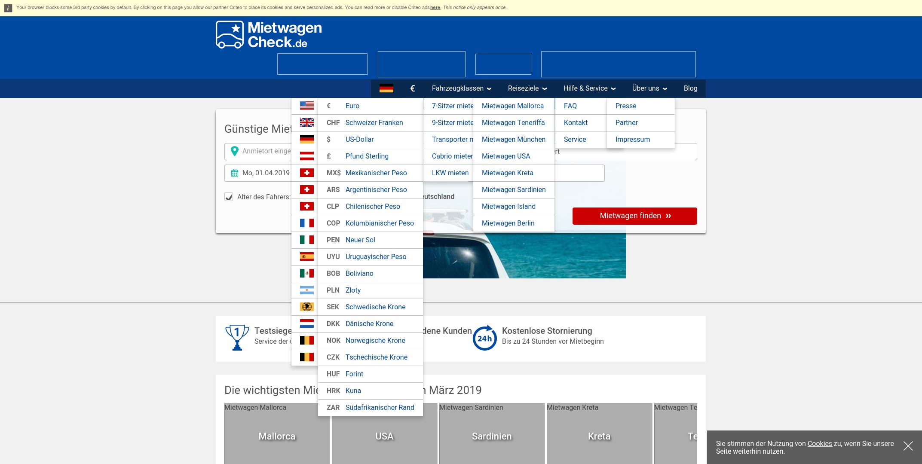The image size is (922, 464).
Task: Choose the Austrian flag language option
Action: (x=306, y=156)
